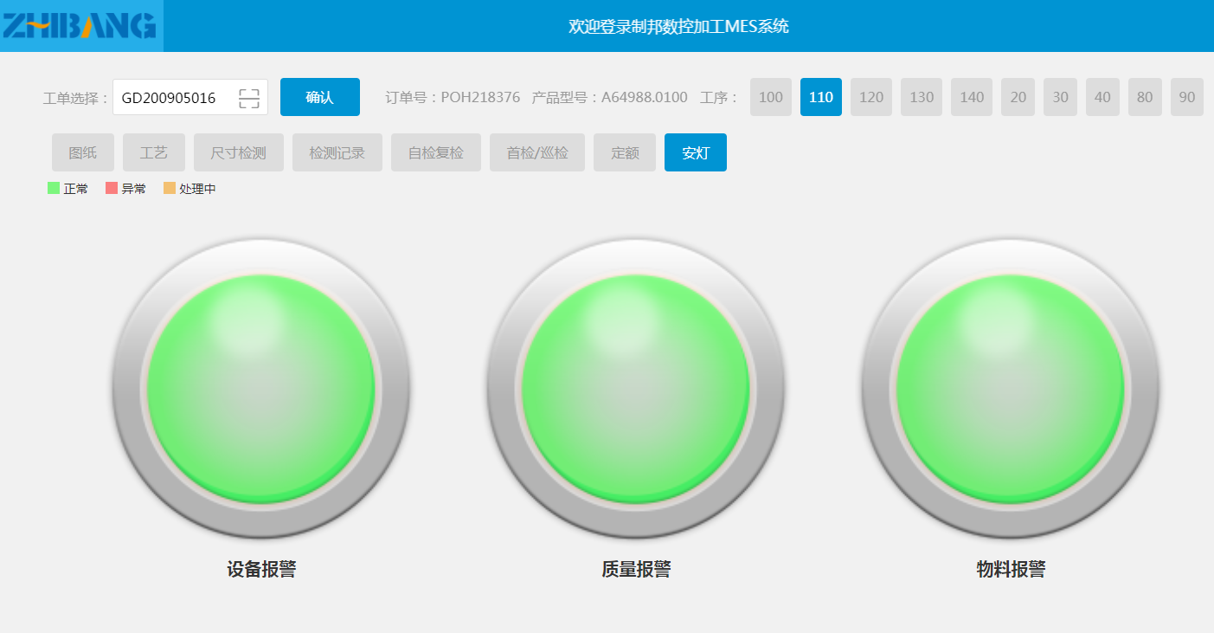Select the 安灯 tab

point(696,152)
